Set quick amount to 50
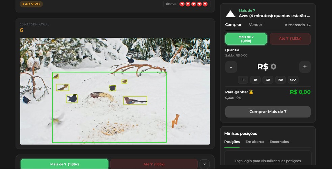 (x=268, y=80)
